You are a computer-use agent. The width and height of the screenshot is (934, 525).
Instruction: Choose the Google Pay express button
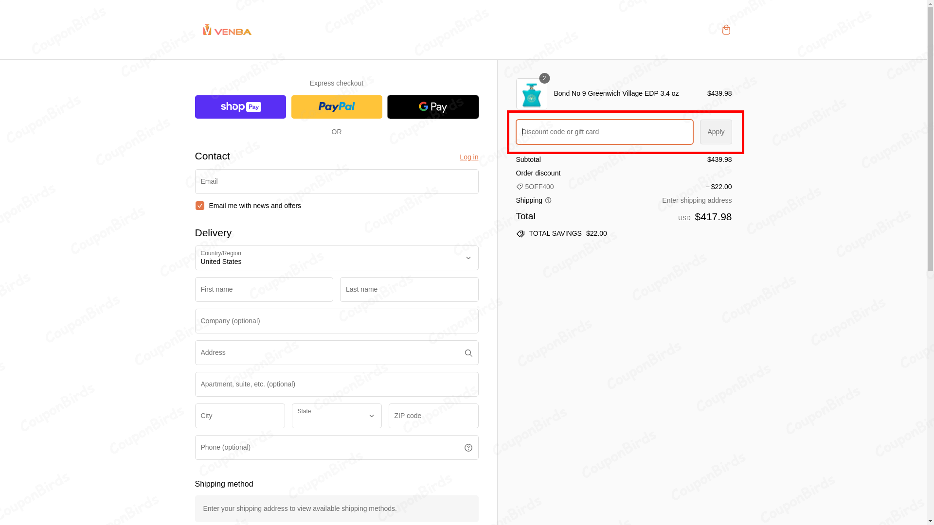433,107
